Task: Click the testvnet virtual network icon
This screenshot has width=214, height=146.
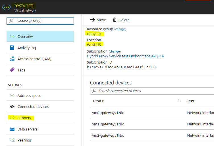Action: [7, 7]
